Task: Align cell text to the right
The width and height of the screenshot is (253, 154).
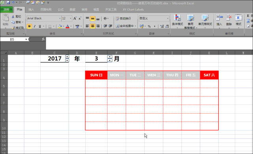Action: click(98, 26)
